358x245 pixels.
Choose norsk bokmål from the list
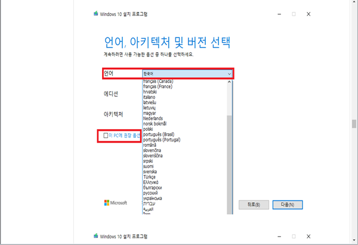155,124
